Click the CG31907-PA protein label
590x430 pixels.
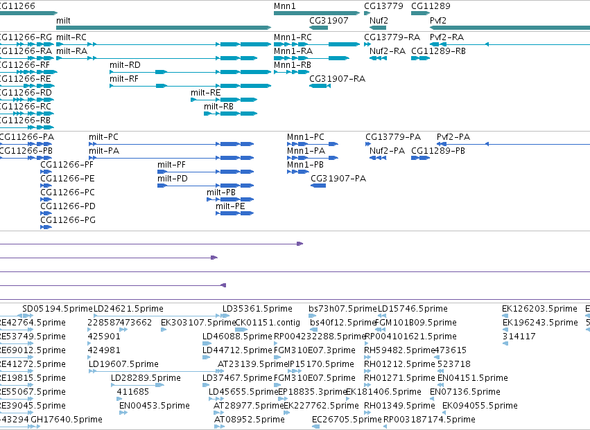(x=338, y=179)
